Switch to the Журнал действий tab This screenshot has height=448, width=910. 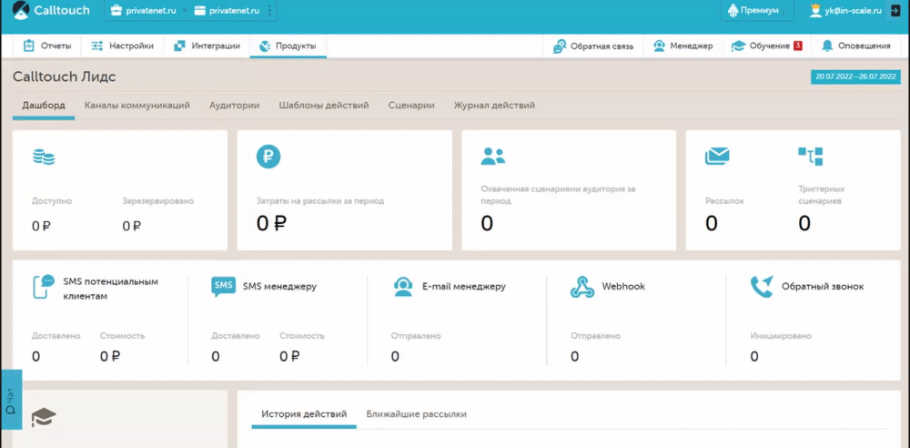click(x=494, y=106)
